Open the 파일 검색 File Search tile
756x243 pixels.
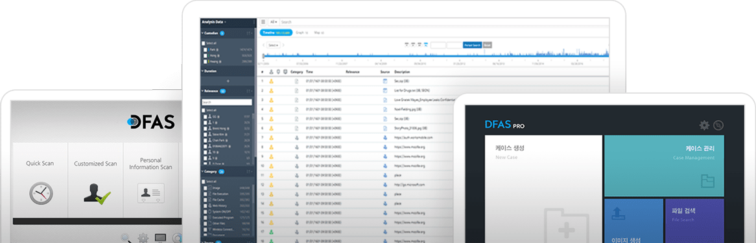tap(694, 221)
